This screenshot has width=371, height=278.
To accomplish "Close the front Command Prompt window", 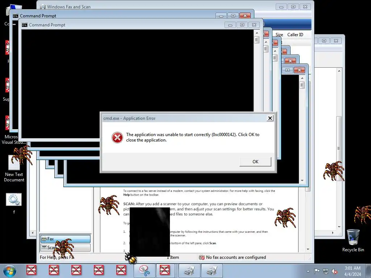I will tap(254, 25).
